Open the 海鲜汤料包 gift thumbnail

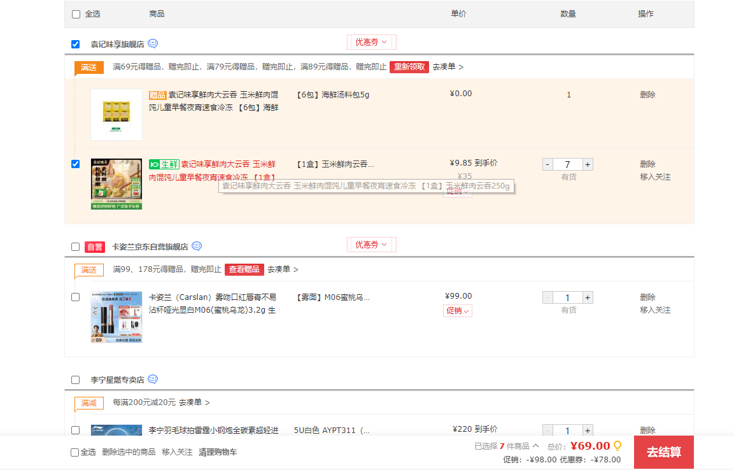click(x=116, y=115)
